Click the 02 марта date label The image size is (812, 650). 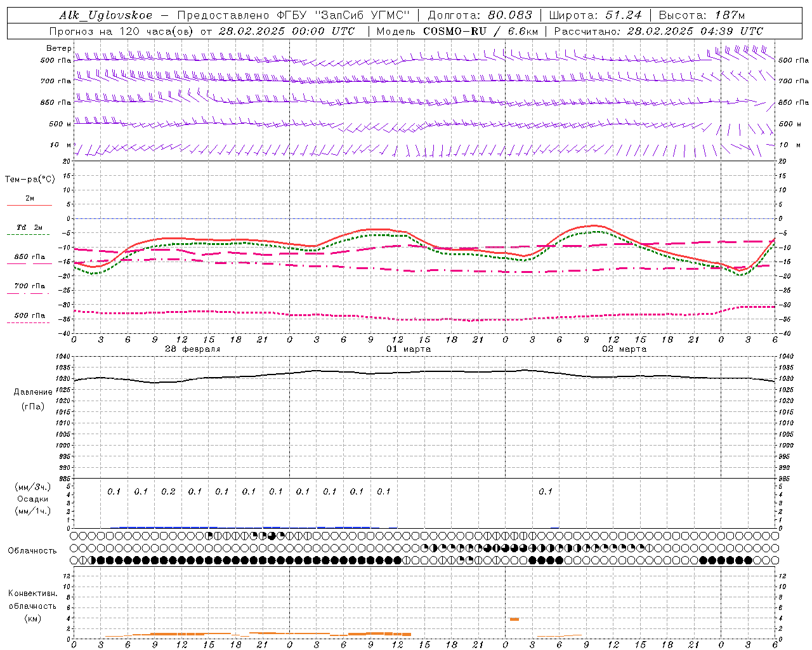pos(624,349)
